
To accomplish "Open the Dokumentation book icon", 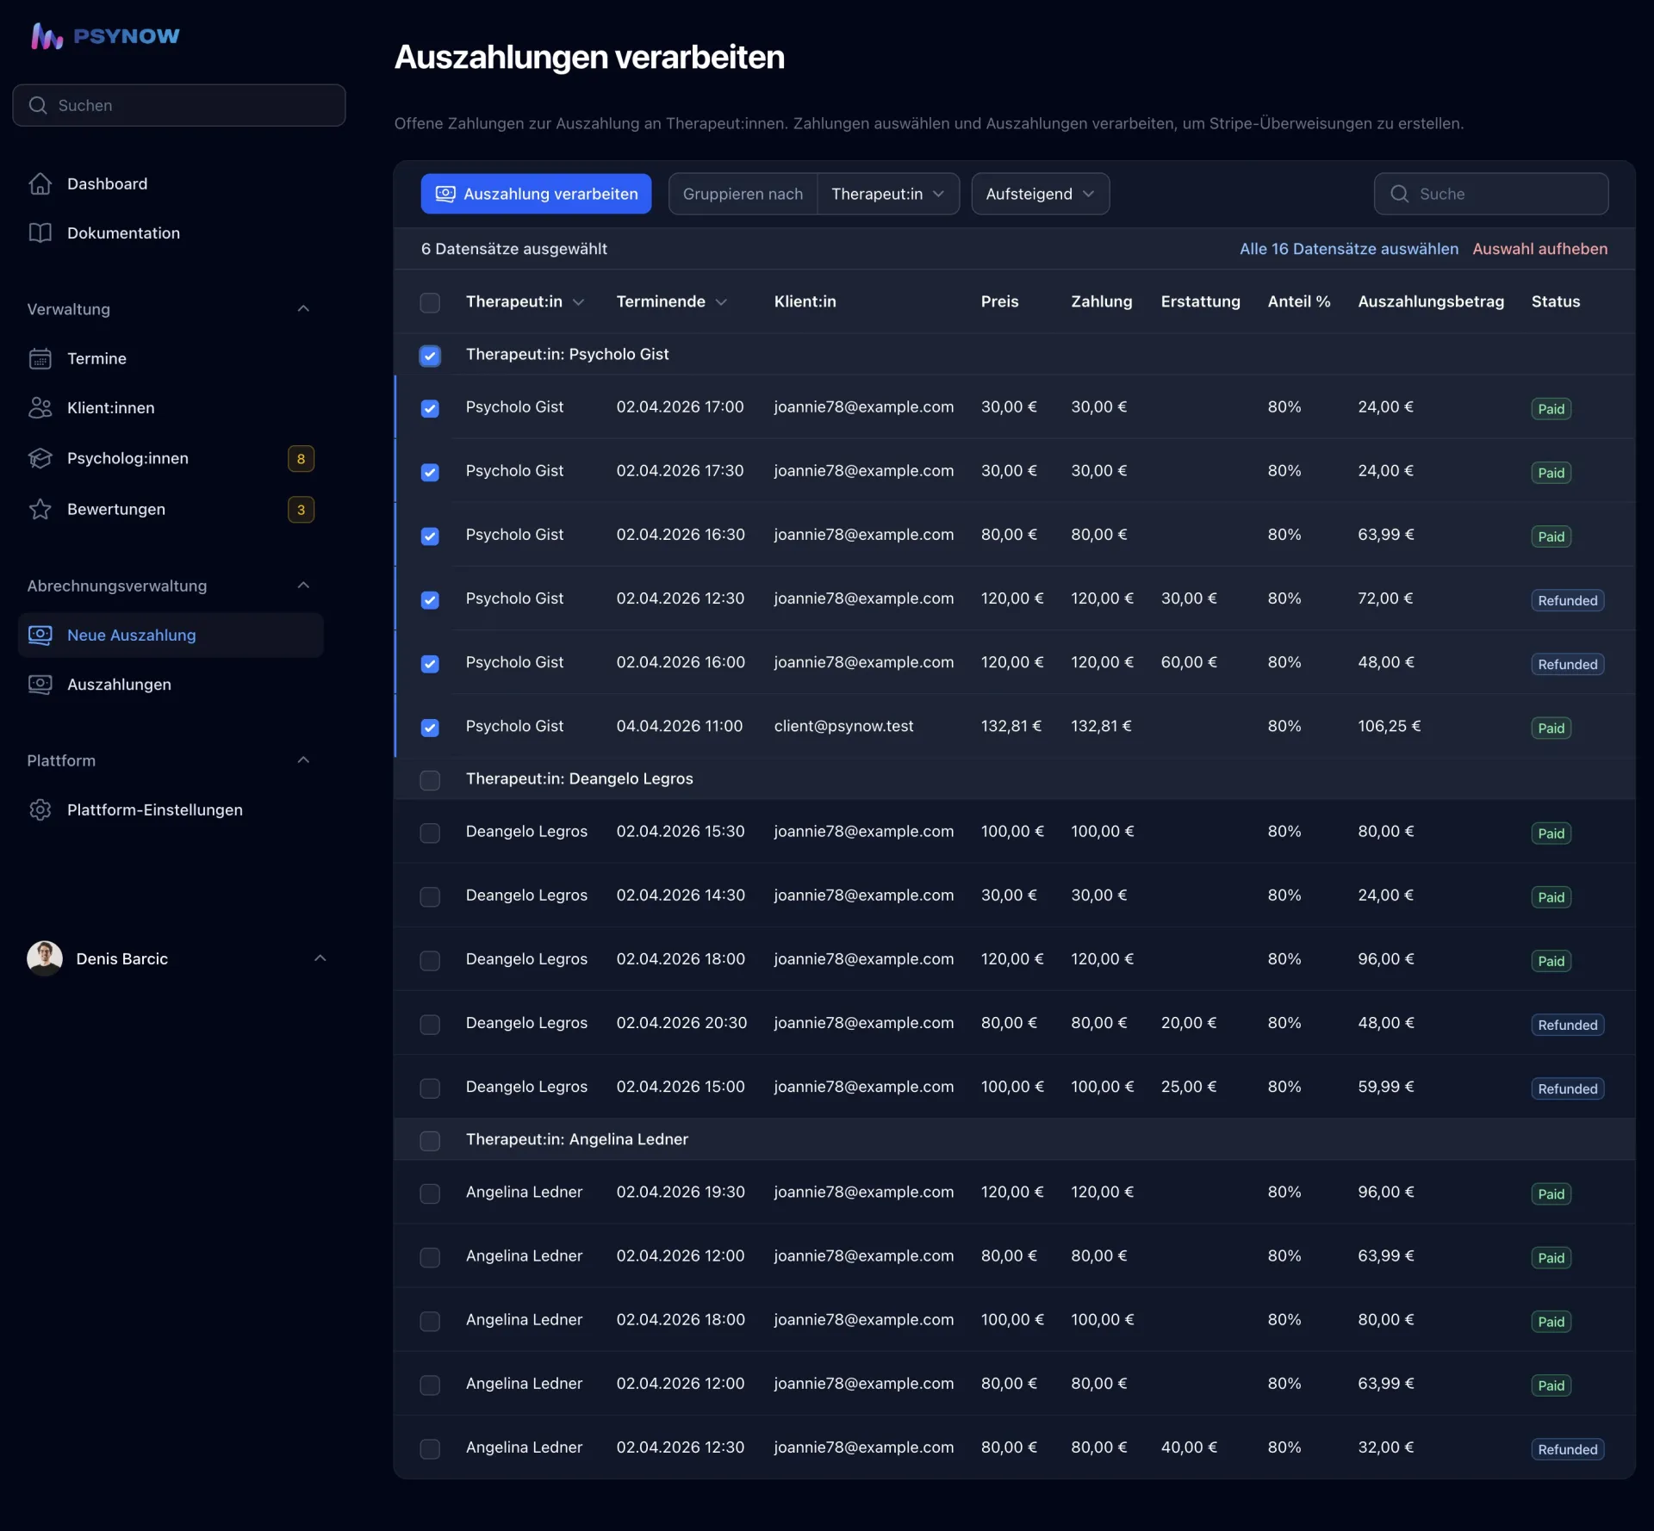I will click(x=40, y=232).
